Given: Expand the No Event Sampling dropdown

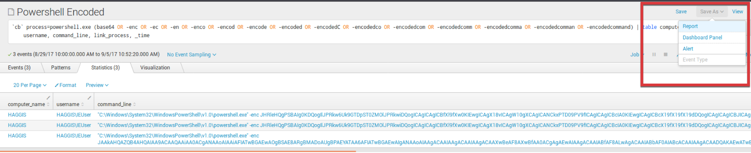Looking at the screenshot, I should tap(192, 54).
